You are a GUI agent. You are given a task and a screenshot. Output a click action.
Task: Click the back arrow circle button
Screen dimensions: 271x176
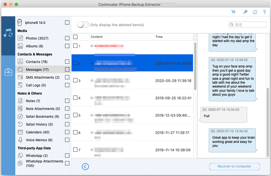(x=85, y=166)
